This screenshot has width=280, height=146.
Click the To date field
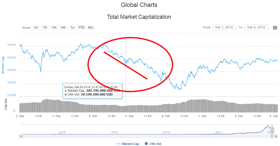pyautogui.click(x=256, y=27)
